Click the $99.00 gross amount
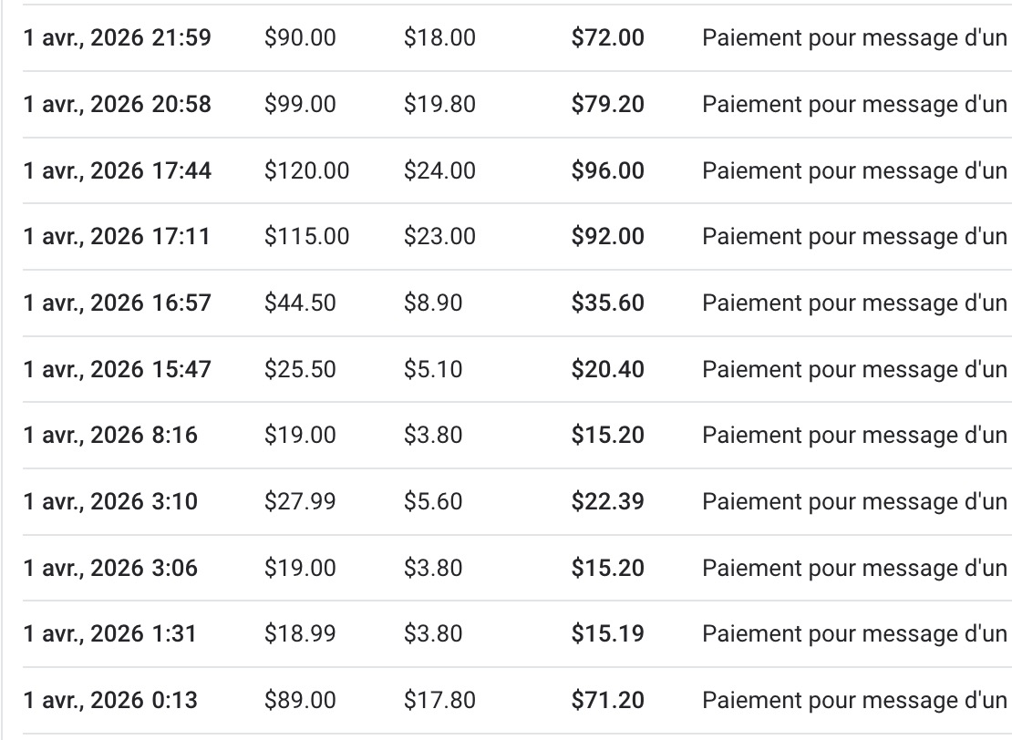Image resolution: width=1012 pixels, height=740 pixels. tap(300, 105)
